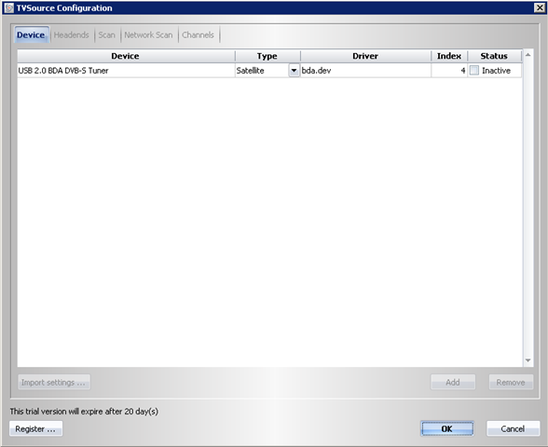This screenshot has height=447, width=548.
Task: Click Import settings button
Action: coord(54,382)
